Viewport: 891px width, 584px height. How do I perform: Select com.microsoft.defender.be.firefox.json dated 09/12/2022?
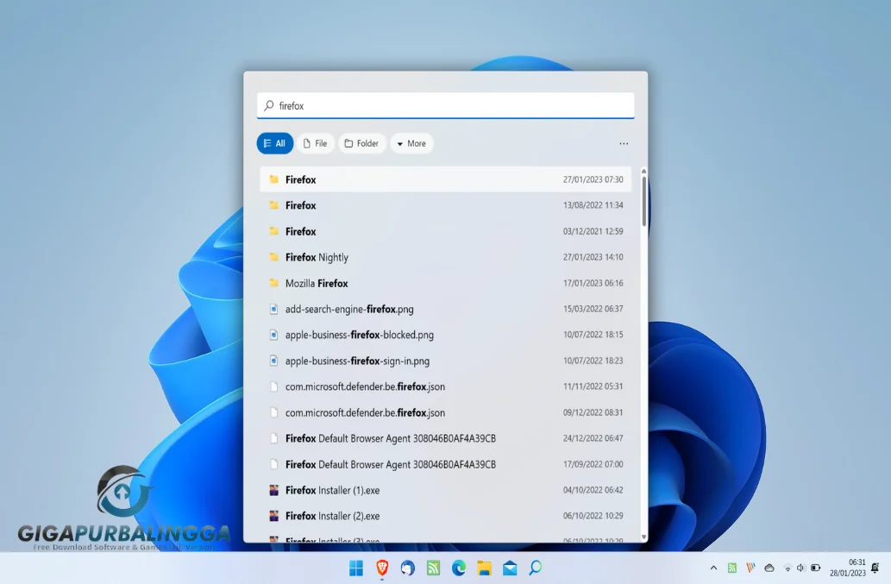tap(445, 412)
